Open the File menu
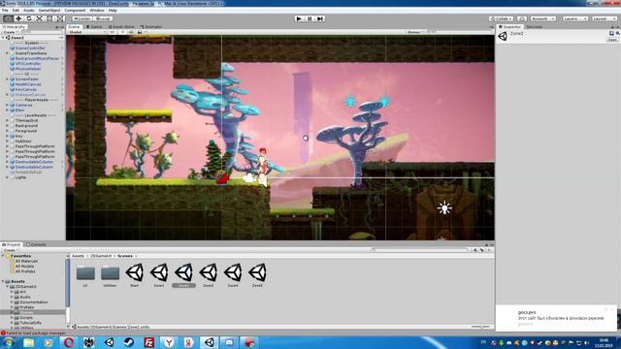The width and height of the screenshot is (621, 349). tap(5, 11)
